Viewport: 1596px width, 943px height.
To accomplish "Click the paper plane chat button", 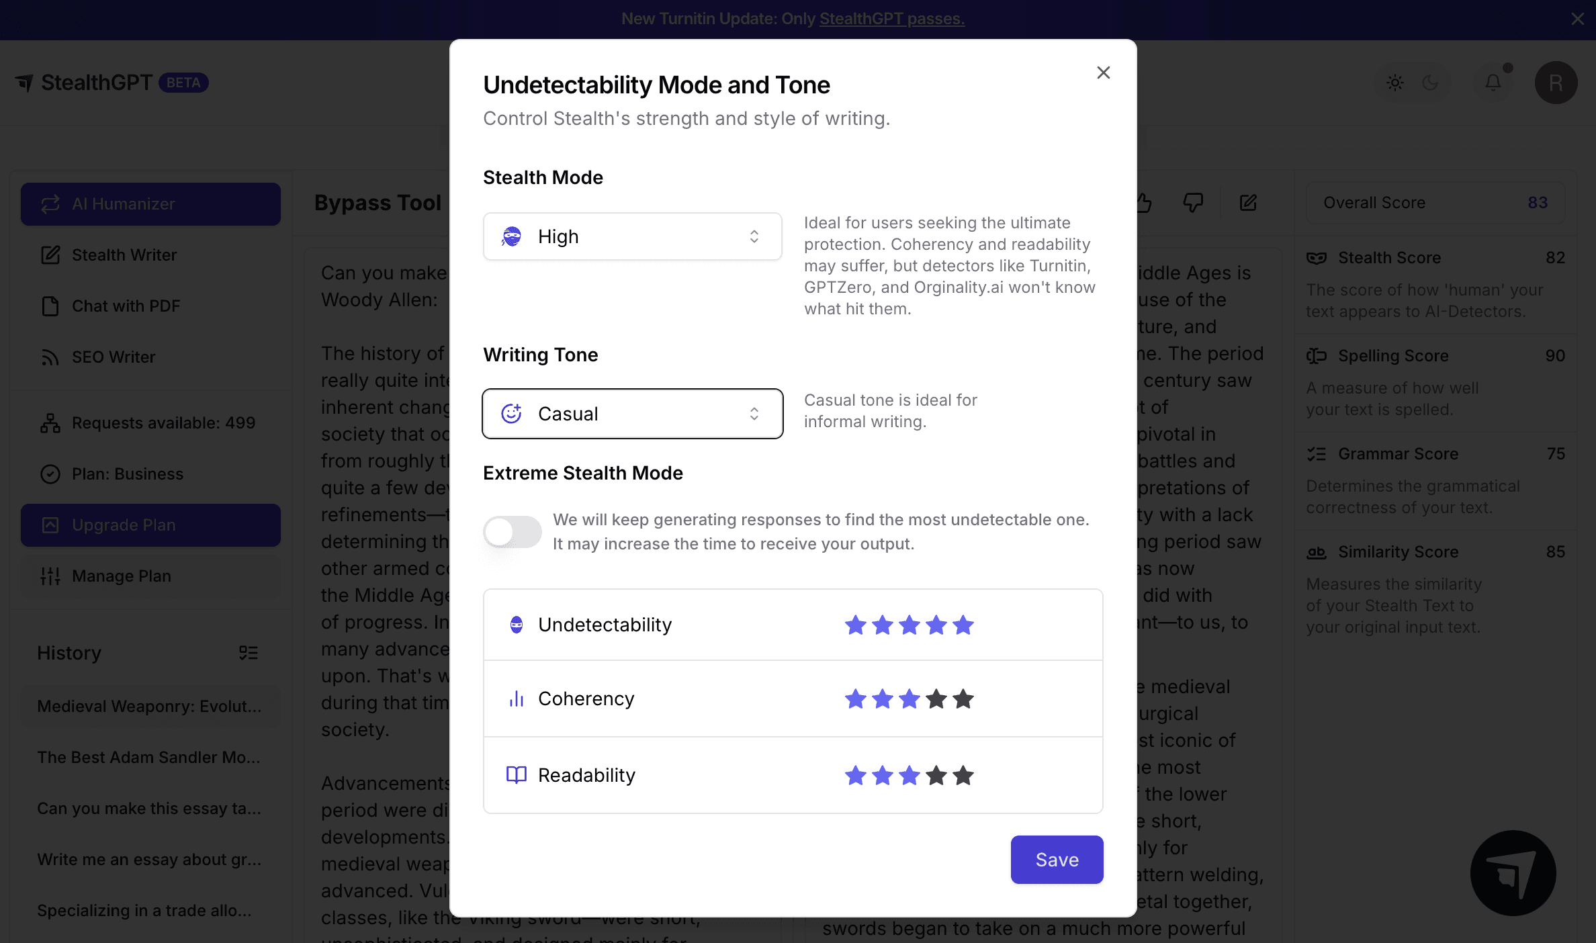I will pyautogui.click(x=1513, y=873).
